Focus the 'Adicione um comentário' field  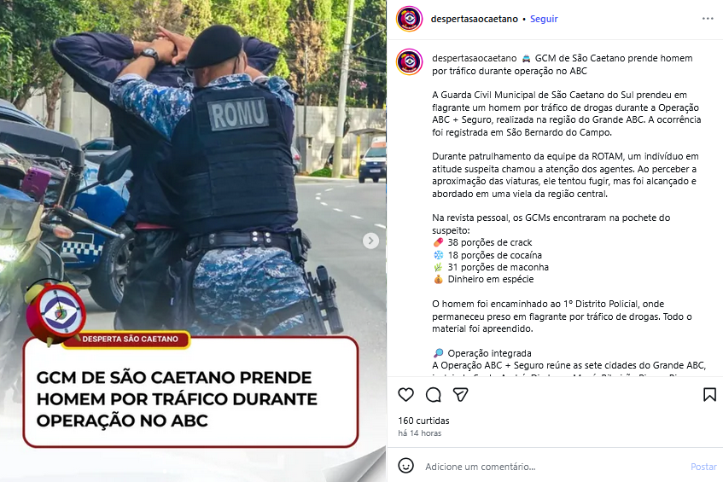553,467
